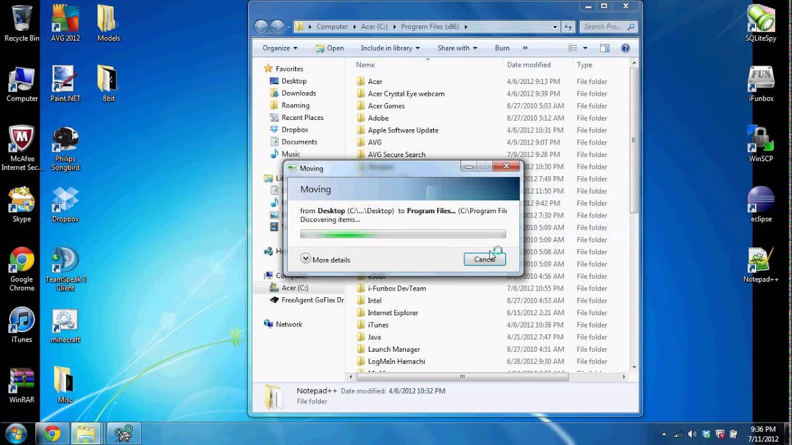Click Computer in breadcrumb path

click(332, 27)
